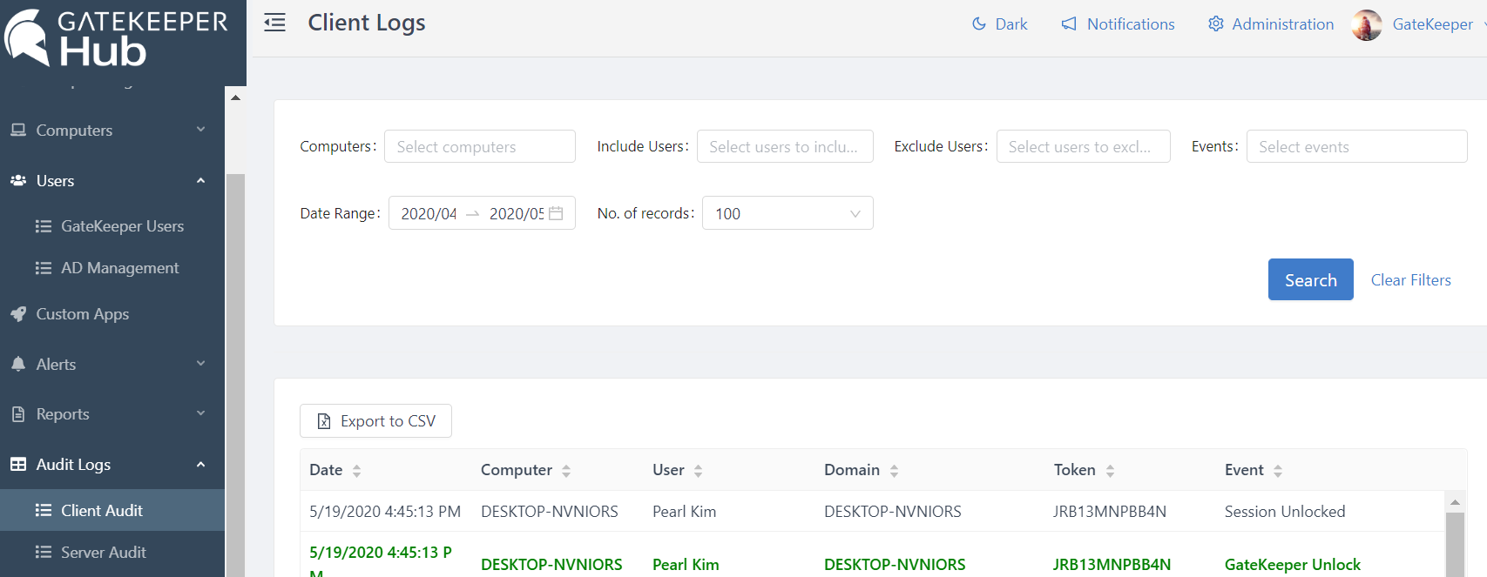Open the No. of records dropdown
This screenshot has width=1487, height=577.
[x=787, y=213]
